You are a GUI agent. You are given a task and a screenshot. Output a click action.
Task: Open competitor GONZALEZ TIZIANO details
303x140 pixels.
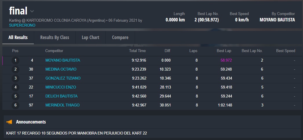(x=63, y=78)
